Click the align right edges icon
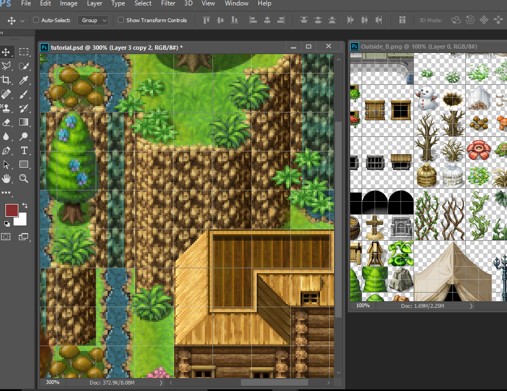This screenshot has height=391, width=507. (x=281, y=20)
